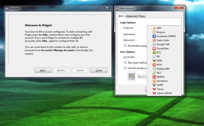Click the "Password:" label
Viewport: 204px width, 126px height.
click(x=129, y=40)
